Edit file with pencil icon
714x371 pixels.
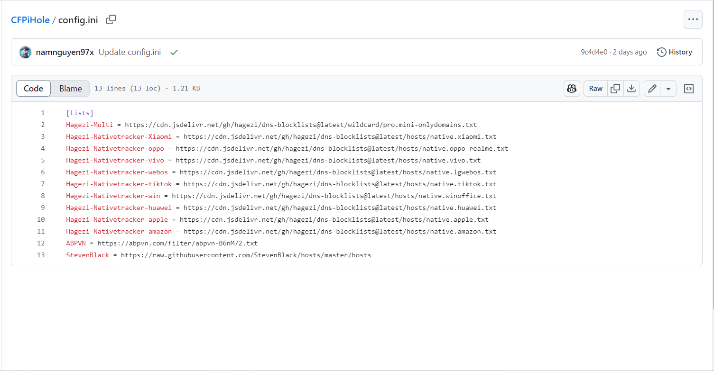pyautogui.click(x=652, y=89)
